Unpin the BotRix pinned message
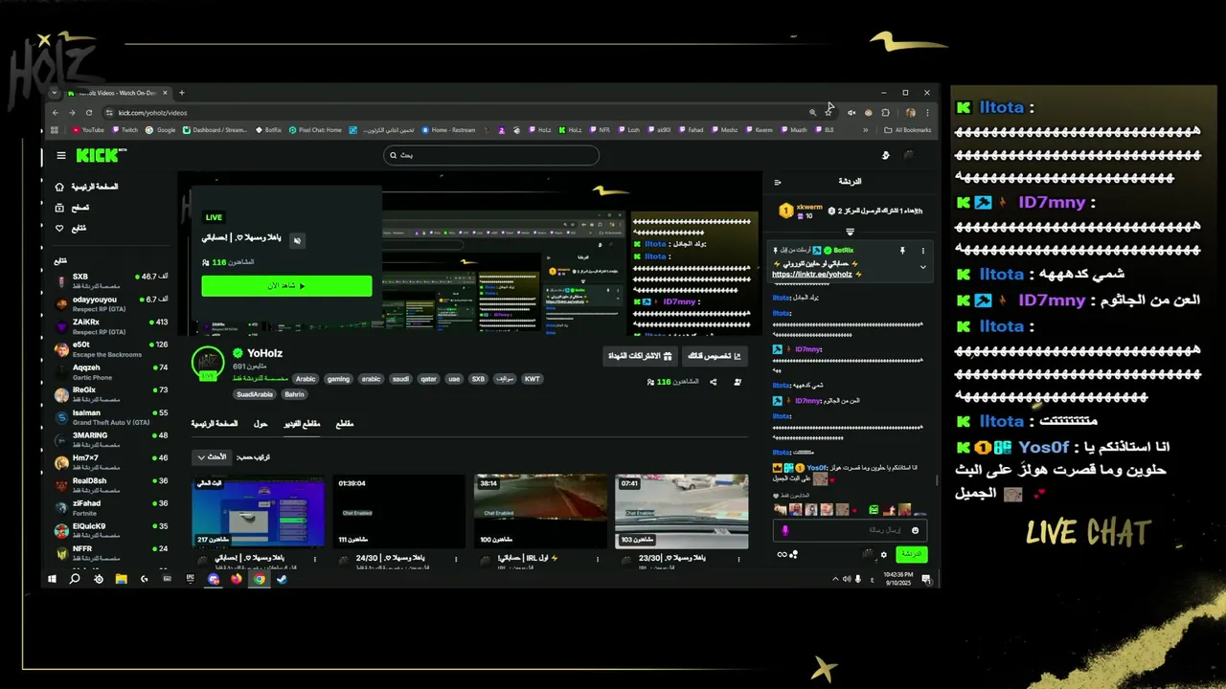 tap(902, 251)
